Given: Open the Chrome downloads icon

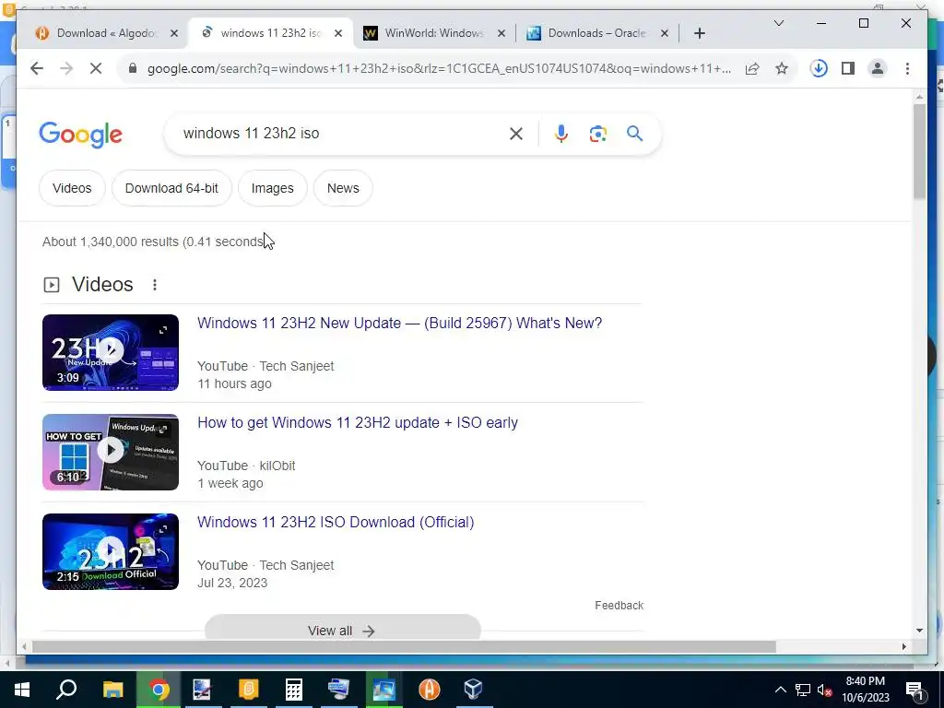Looking at the screenshot, I should tap(819, 68).
